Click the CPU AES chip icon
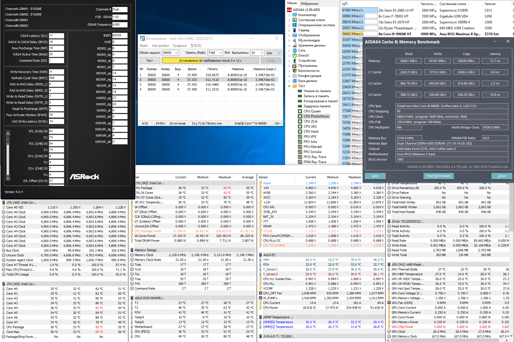 [x=300, y=126]
